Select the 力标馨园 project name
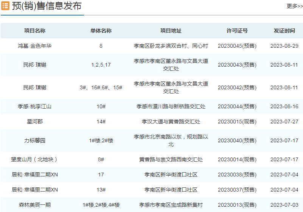Viewport: 303px width, 212px height. pyautogui.click(x=35, y=140)
